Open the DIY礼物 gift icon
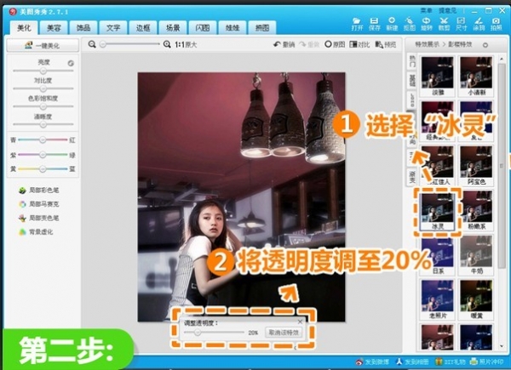This screenshot has width=511, height=370. [x=451, y=361]
